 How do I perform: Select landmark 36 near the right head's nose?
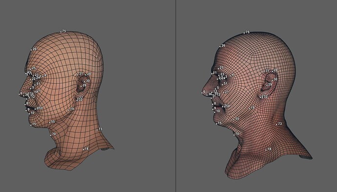(x=207, y=95)
